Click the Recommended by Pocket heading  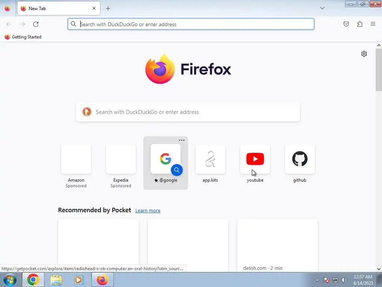94,210
